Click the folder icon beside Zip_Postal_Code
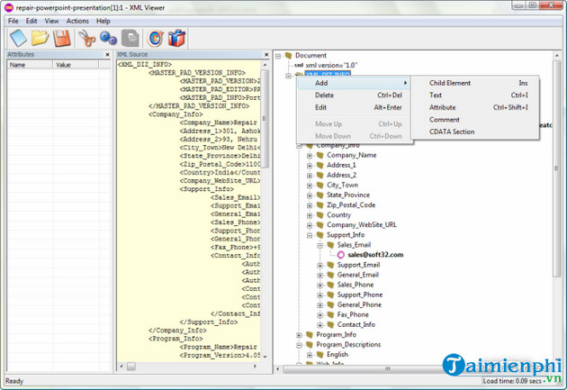The height and width of the screenshot is (390, 567). coord(320,205)
